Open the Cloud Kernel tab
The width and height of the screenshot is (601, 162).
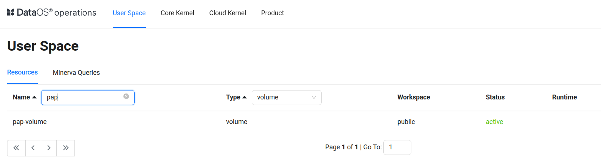pos(227,13)
